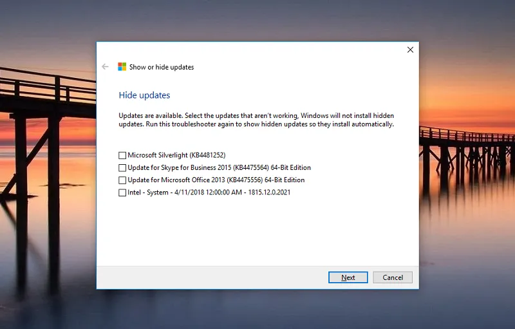Click the 'Hide updates' heading
The height and width of the screenshot is (329, 515).
[x=144, y=95]
